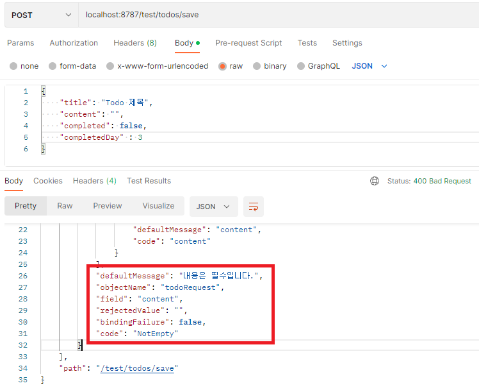Image resolution: width=479 pixels, height=390 pixels.
Task: Open the Test Results tab
Action: (x=149, y=181)
